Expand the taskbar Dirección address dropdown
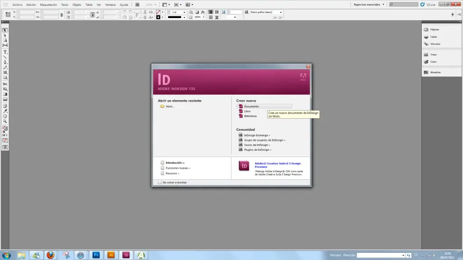The height and width of the screenshot is (260, 463). click(403, 255)
